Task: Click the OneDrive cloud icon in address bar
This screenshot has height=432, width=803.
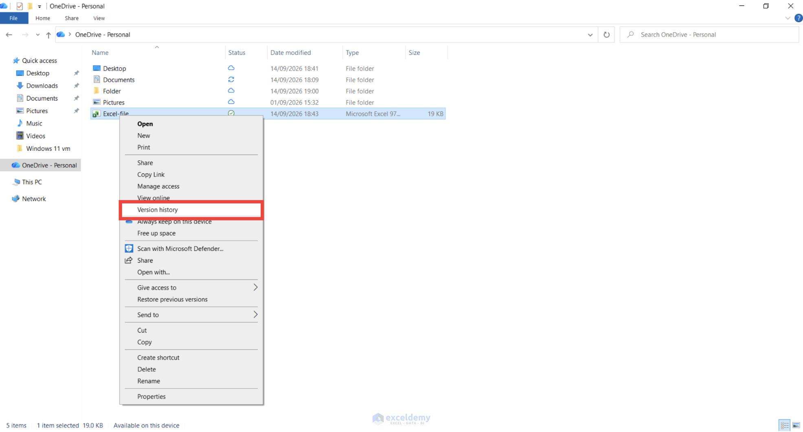Action: (61, 35)
